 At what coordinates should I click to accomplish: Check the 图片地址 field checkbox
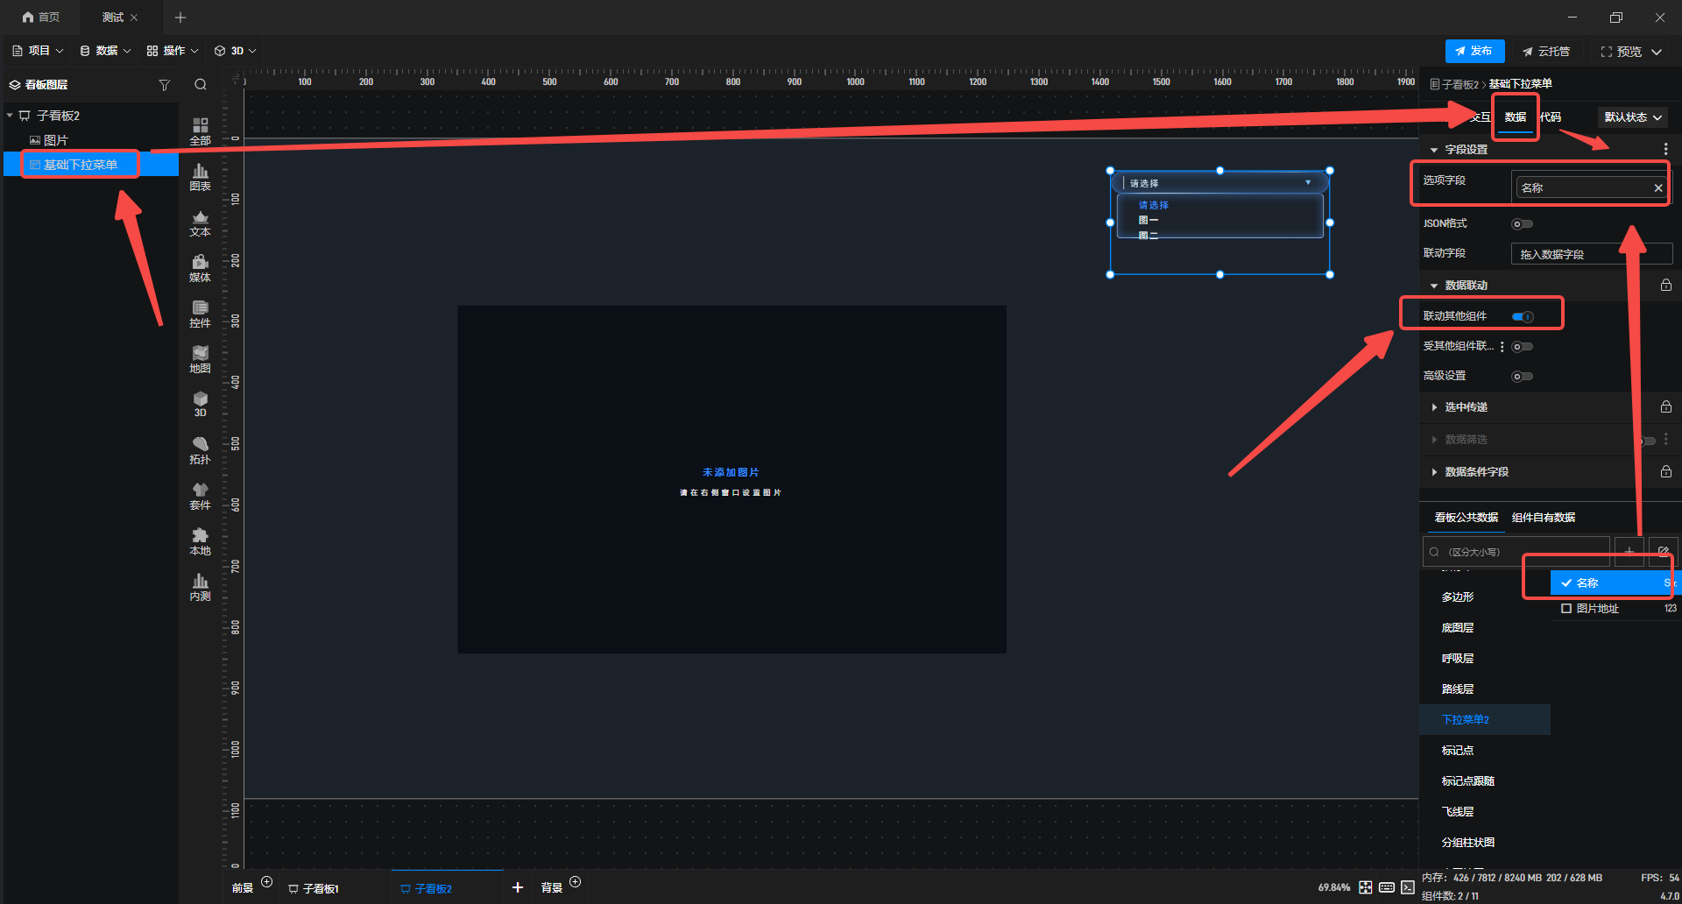(x=1566, y=609)
